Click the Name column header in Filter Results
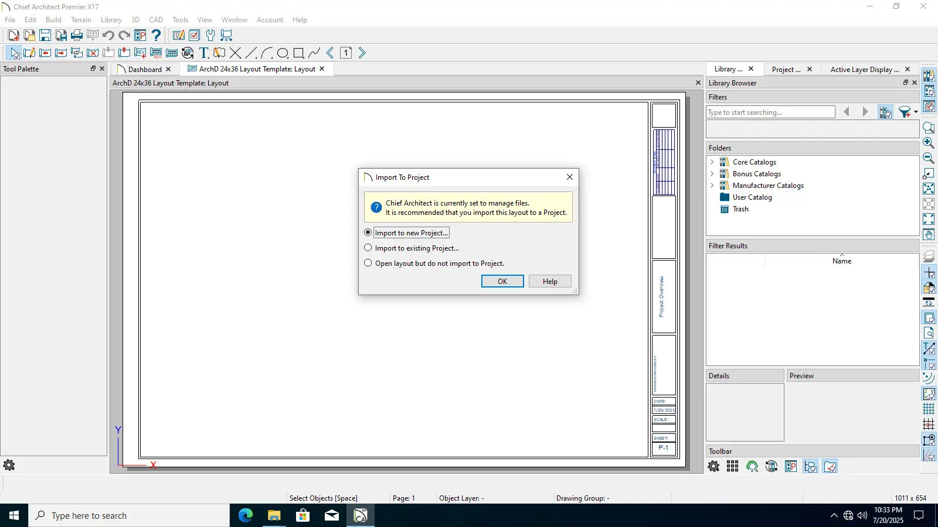Viewport: 938px width, 527px height. [x=842, y=261]
